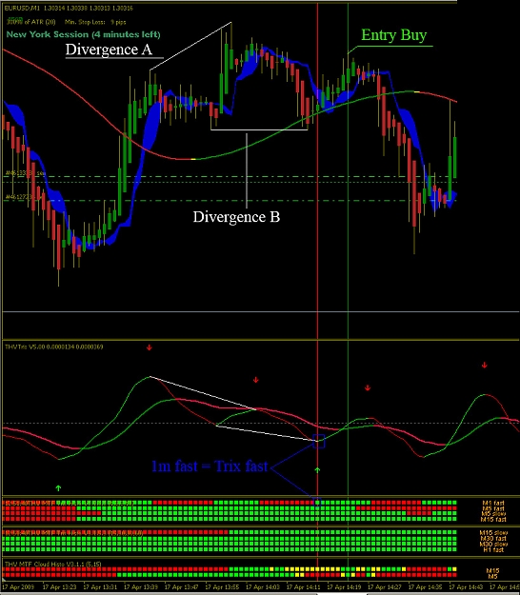Image resolution: width=520 pixels, height=595 pixels.
Task: Click the '17 Apr 13:55' time axis label
Action: pos(222,587)
